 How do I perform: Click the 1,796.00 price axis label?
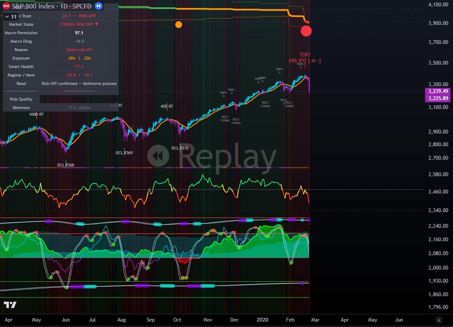pyautogui.click(x=438, y=307)
